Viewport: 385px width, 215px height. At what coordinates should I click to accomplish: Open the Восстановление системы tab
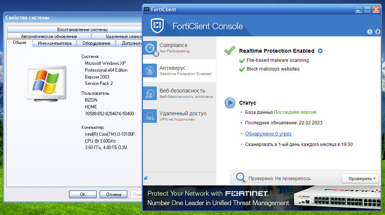75,30
